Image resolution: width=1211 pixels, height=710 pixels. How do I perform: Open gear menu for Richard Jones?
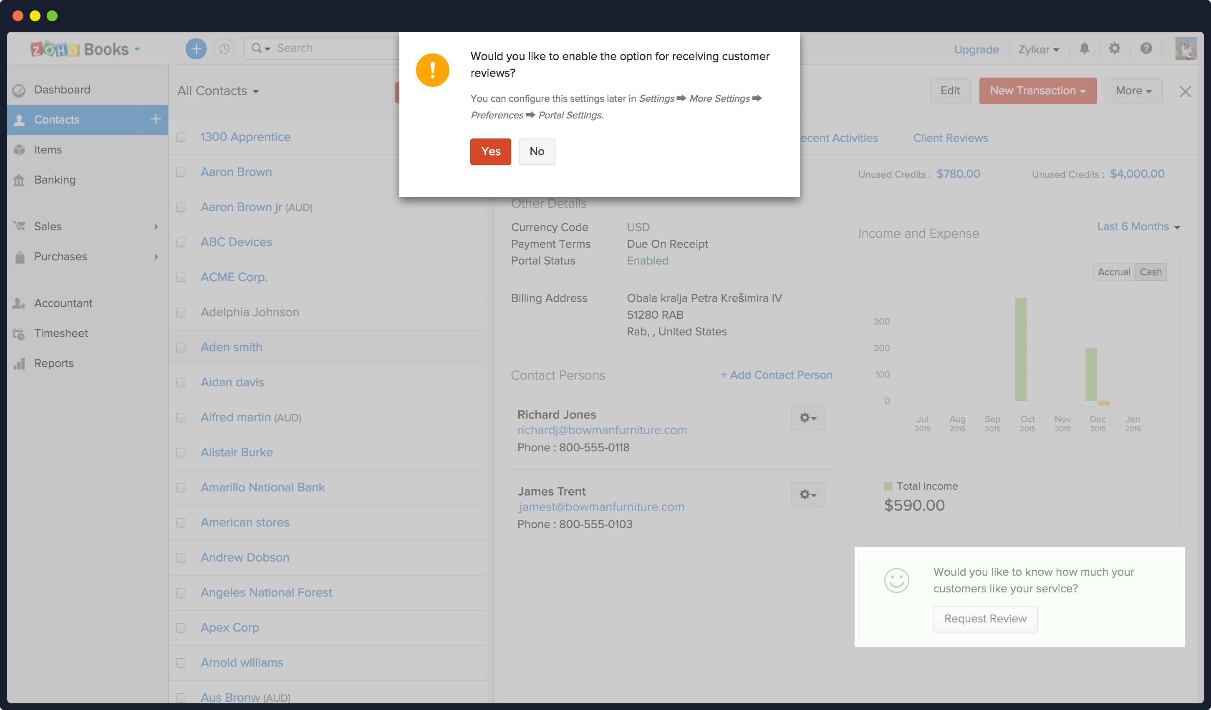808,418
